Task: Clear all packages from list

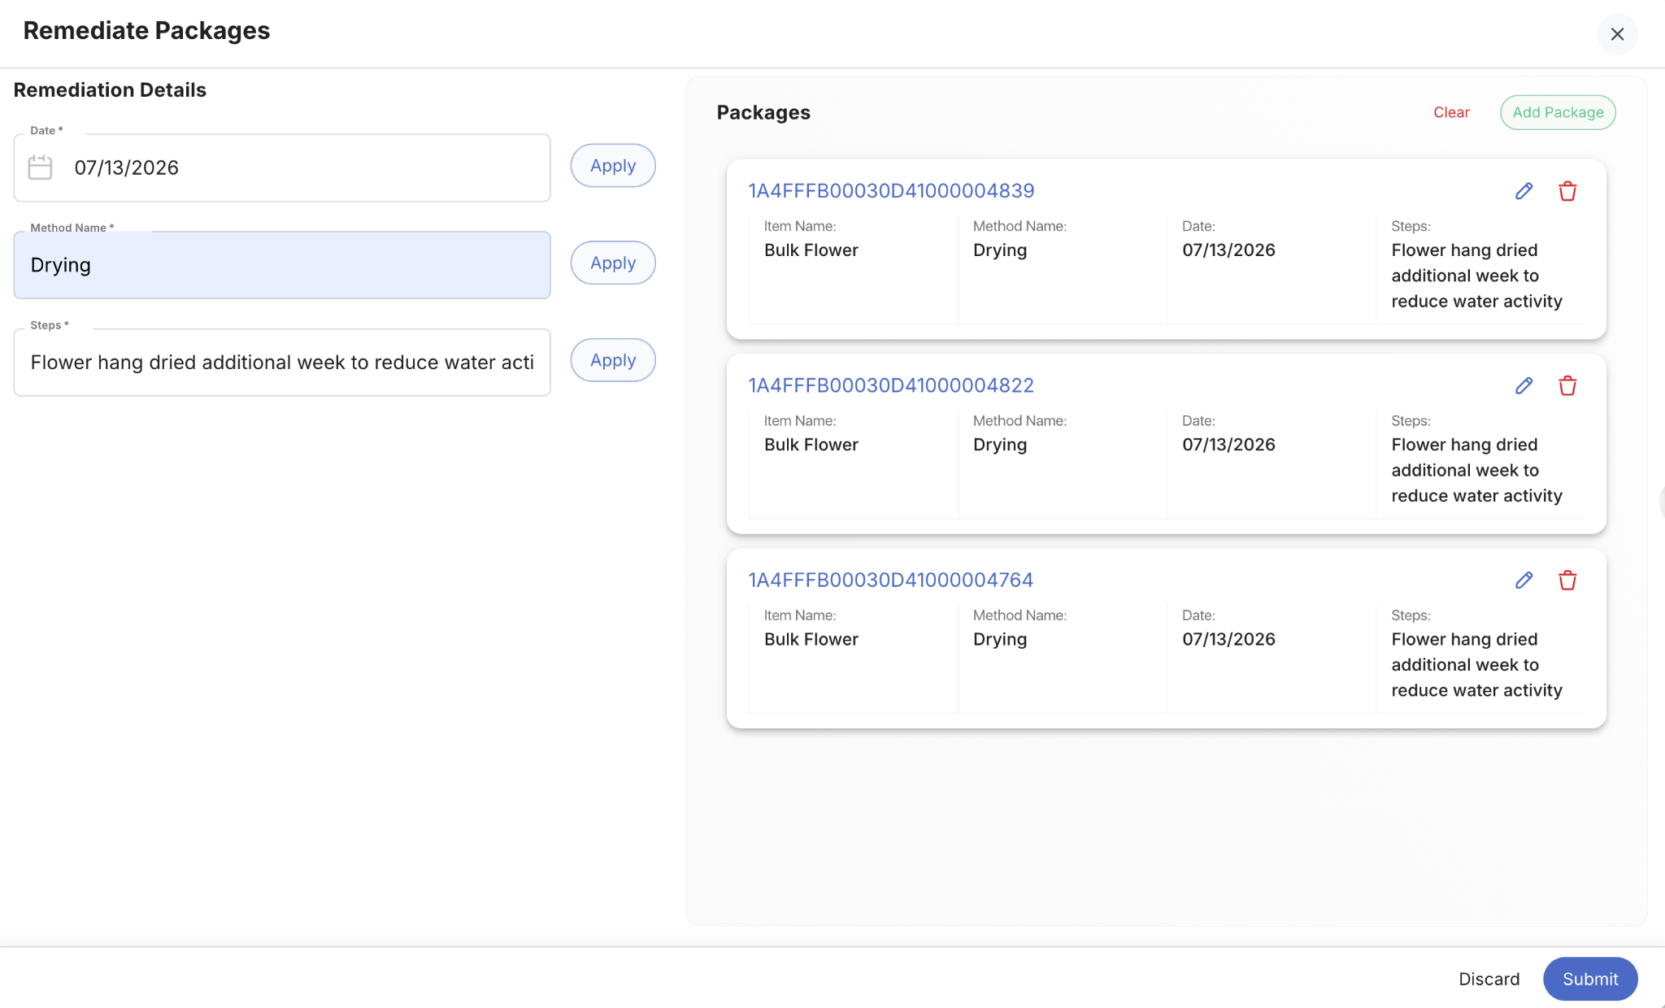Action: click(1451, 112)
